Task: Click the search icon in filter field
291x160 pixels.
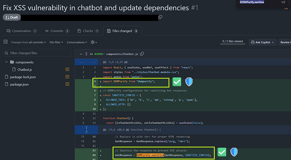Action: 7,53
